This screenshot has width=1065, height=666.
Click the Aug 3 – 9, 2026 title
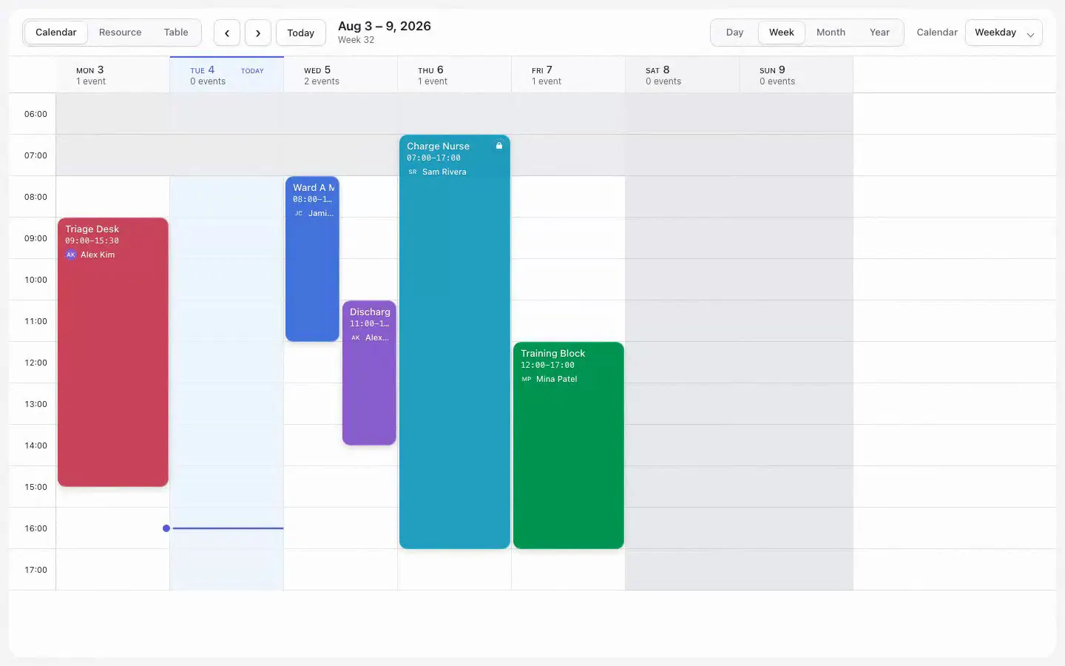385,26
